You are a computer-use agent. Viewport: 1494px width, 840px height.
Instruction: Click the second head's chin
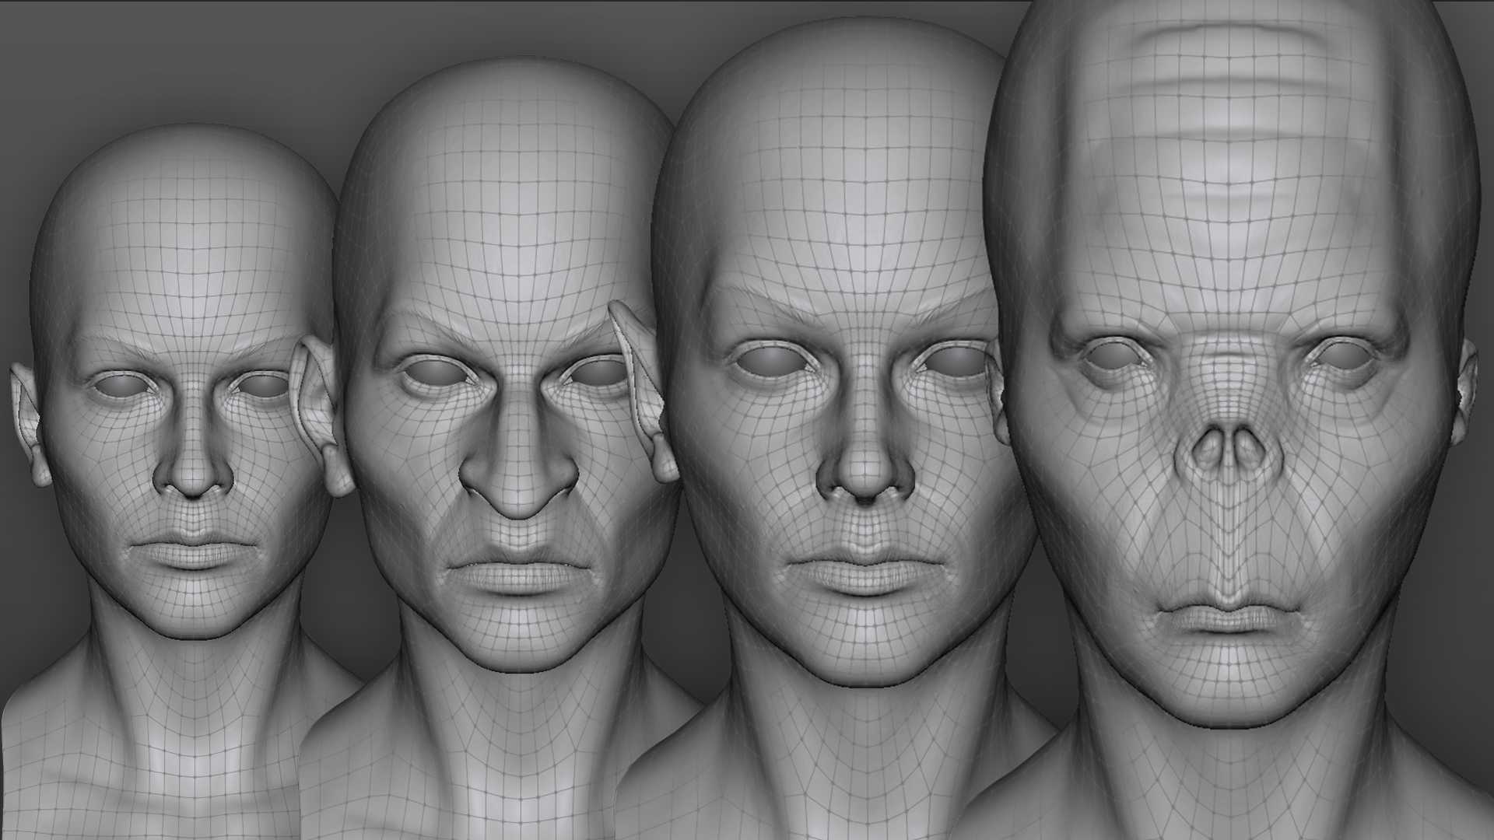tap(517, 642)
